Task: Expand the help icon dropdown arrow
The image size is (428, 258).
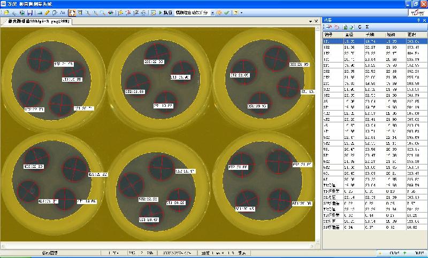Action: (242, 12)
